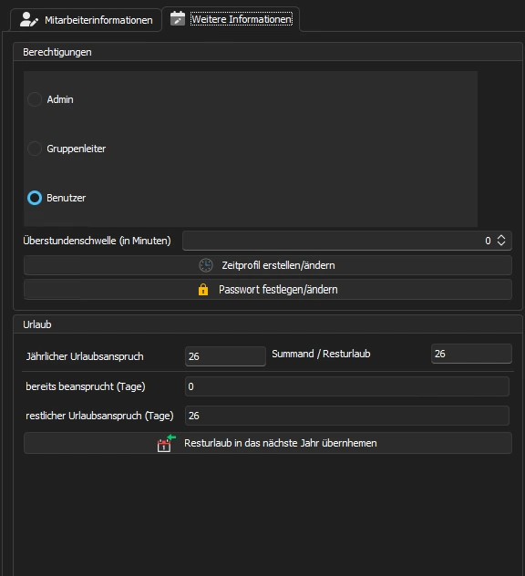Viewport: 525px width, 576px height.
Task: Click the Summand / Resturlaub field
Action: pos(471,354)
